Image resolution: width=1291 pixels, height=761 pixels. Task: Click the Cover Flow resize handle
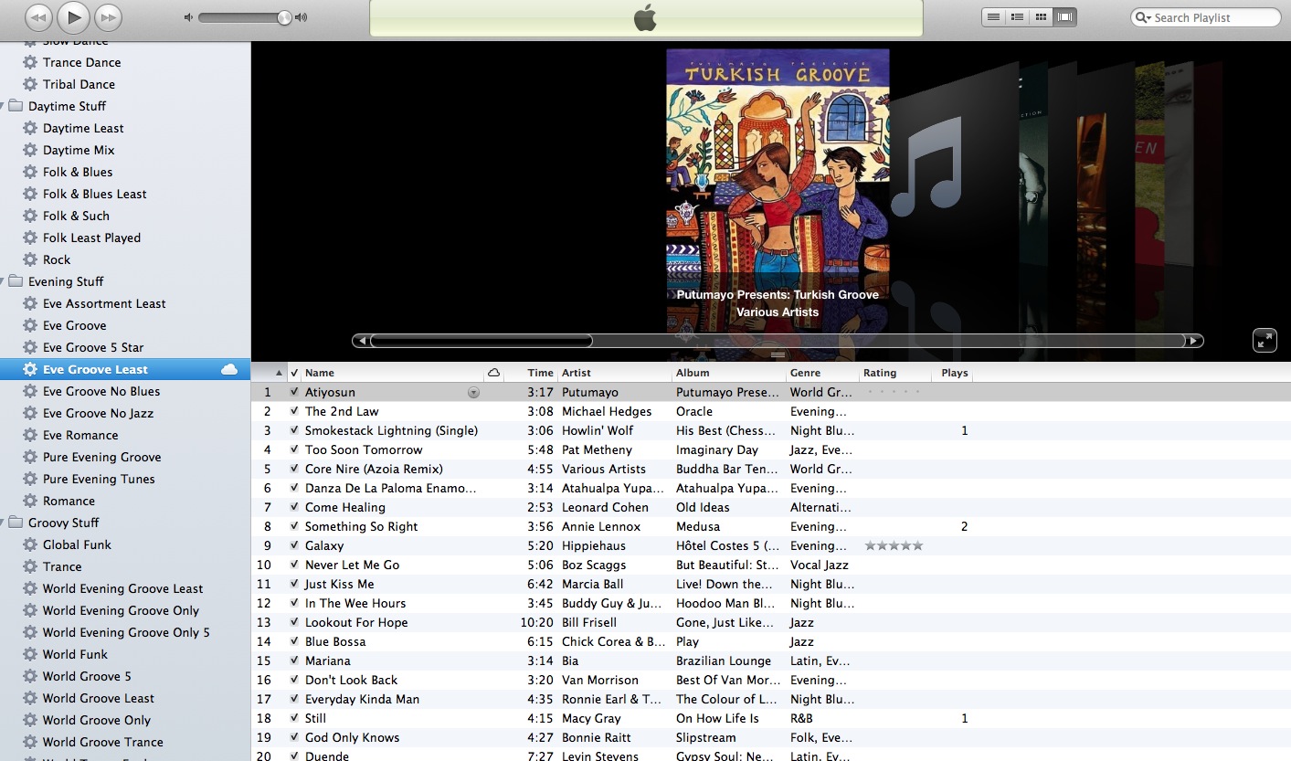778,355
